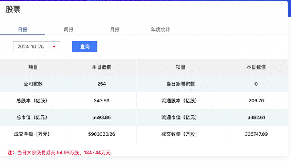The height and width of the screenshot is (167, 291).
Task: Click the 2024-10-25 date field
Action: [37, 47]
